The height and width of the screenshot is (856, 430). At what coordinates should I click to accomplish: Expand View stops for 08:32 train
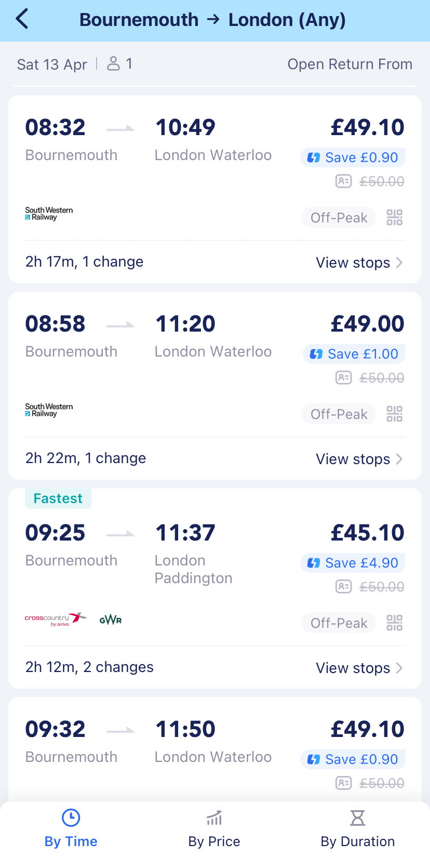pos(359,262)
